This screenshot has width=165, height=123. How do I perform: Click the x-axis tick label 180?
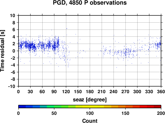(90, 92)
